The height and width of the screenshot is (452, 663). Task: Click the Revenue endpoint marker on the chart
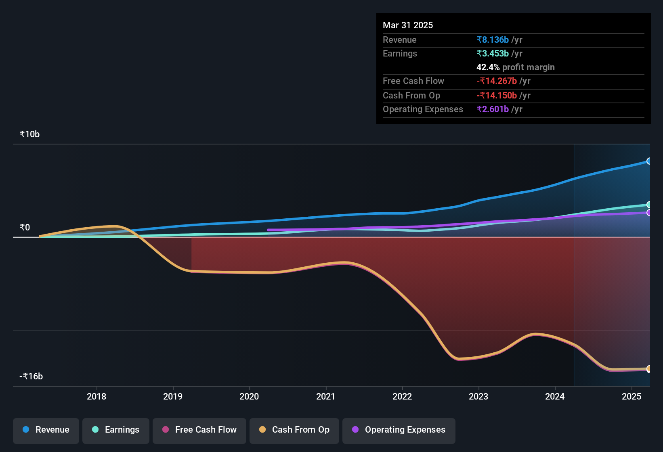pyautogui.click(x=649, y=161)
